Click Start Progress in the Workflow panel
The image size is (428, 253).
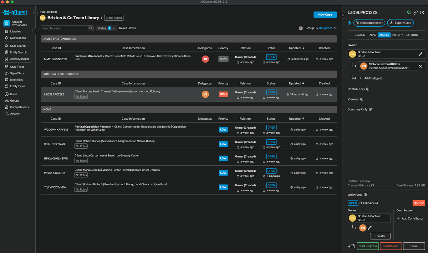pyautogui.click(x=368, y=246)
